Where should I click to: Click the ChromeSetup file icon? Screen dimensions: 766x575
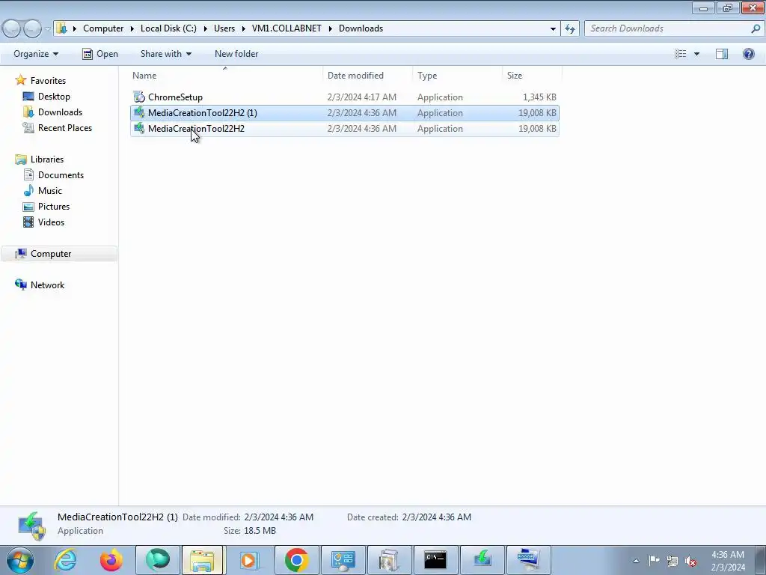139,97
